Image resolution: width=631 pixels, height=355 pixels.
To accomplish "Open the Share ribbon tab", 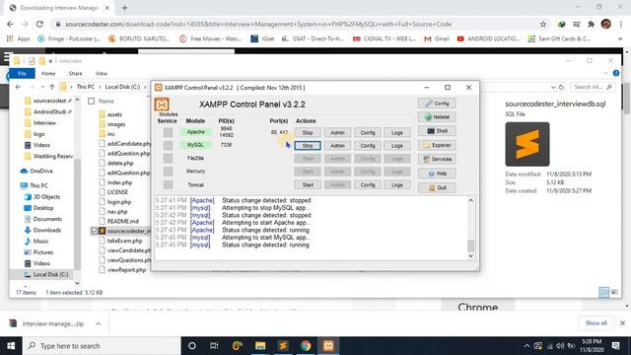I will click(x=75, y=74).
